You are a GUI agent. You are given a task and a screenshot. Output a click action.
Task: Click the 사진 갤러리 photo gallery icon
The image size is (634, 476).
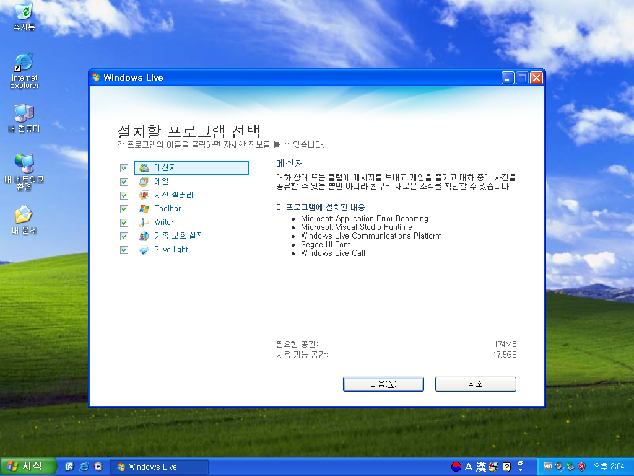click(x=144, y=195)
